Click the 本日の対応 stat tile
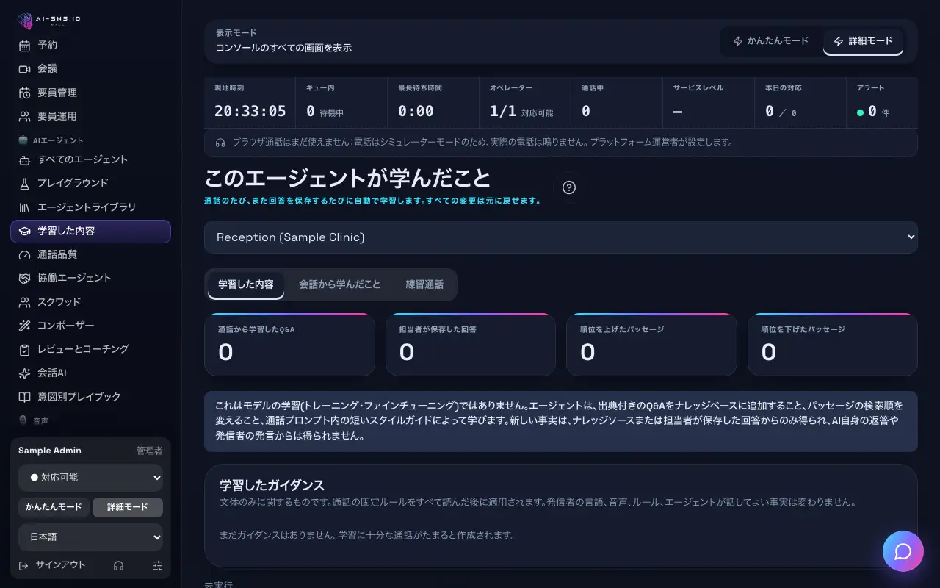 pos(800,103)
